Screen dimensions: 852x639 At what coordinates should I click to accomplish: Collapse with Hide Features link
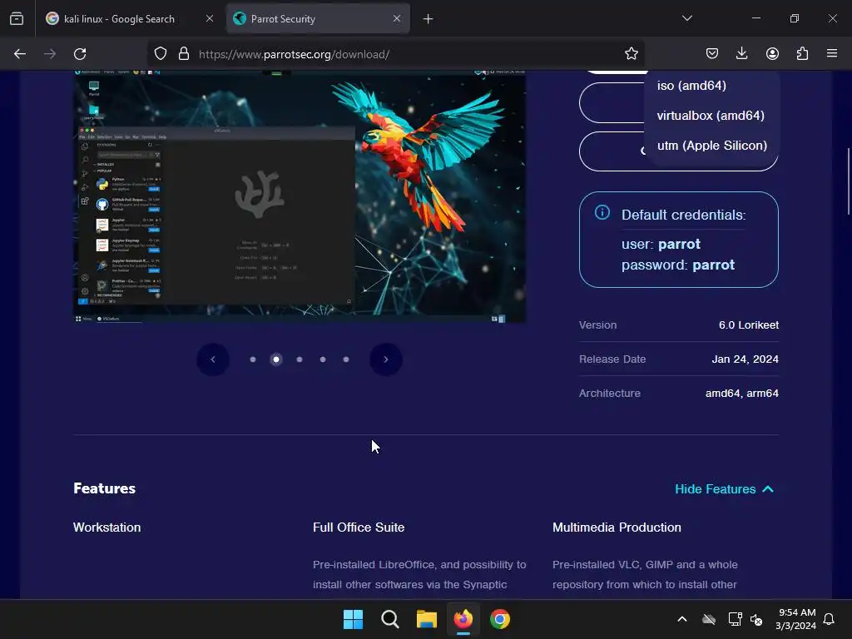(x=724, y=489)
